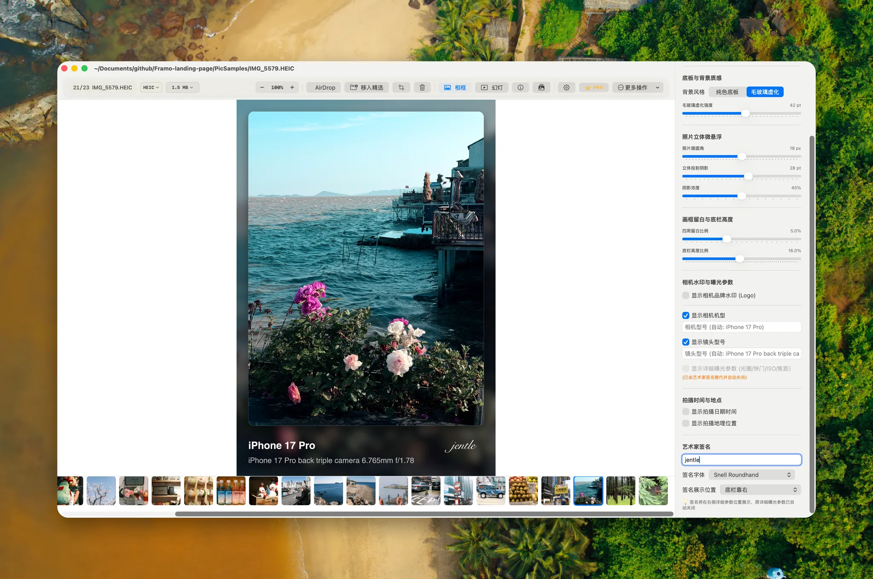Image resolution: width=873 pixels, height=579 pixels.
Task: Uncheck 显示相机机型 checkbox
Action: 686,315
